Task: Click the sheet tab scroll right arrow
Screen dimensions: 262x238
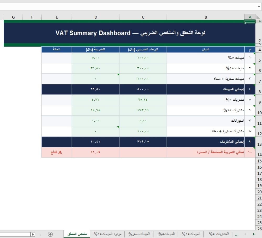Action: coord(254,234)
